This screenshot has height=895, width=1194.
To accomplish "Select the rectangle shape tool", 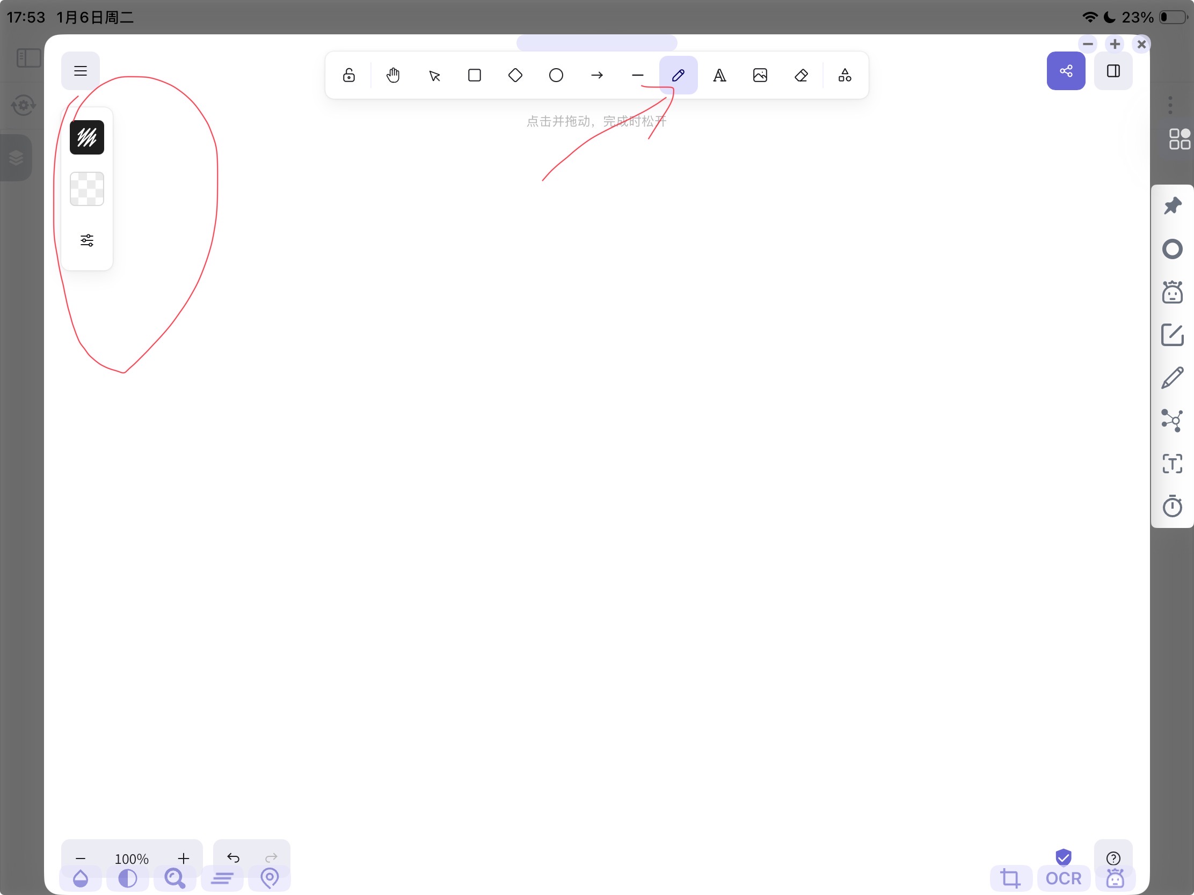I will [x=475, y=75].
